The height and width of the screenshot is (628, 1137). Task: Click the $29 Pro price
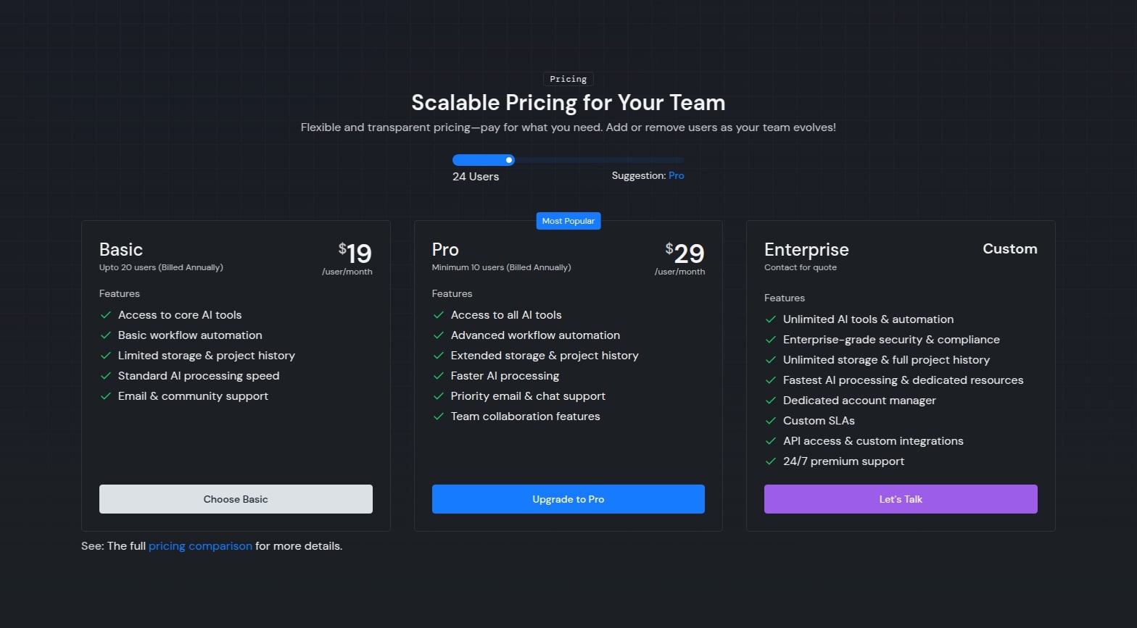click(x=685, y=254)
